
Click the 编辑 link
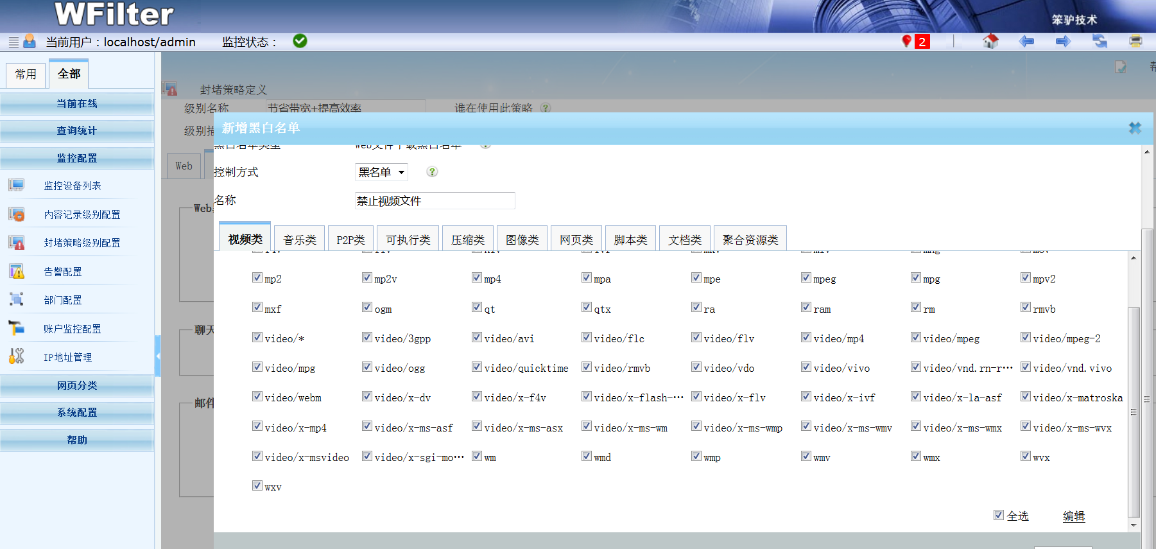[x=1073, y=516]
